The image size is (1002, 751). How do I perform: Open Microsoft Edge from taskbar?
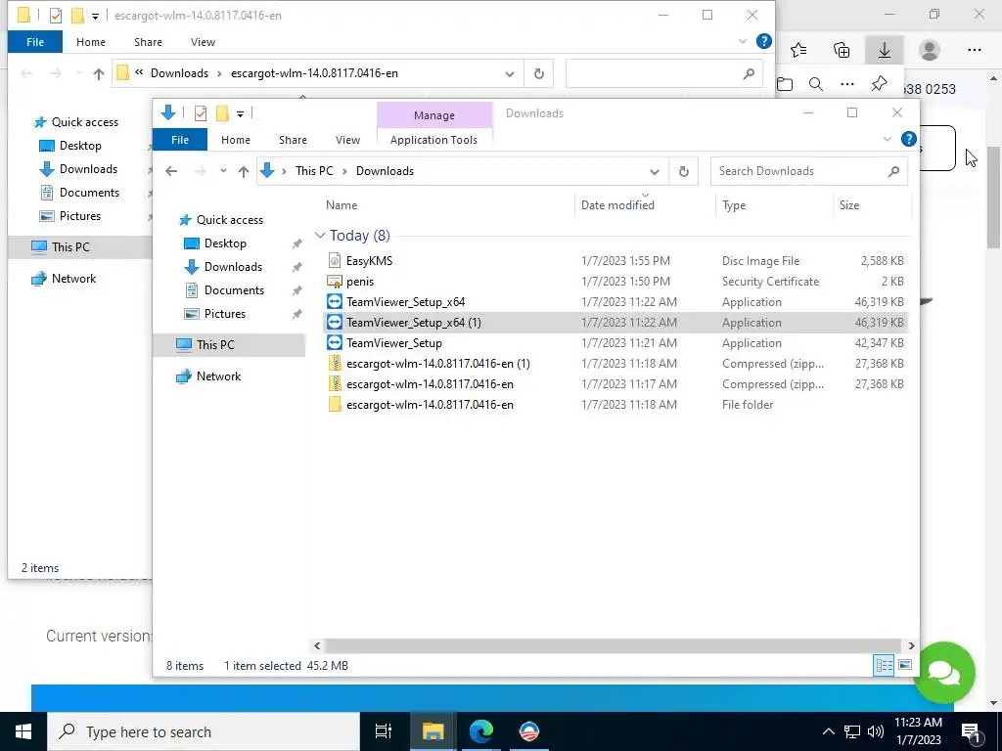(x=481, y=731)
